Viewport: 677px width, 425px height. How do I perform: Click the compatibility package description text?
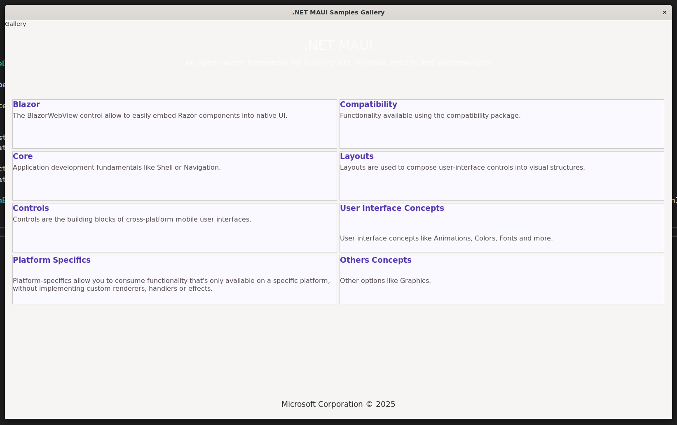(430, 116)
